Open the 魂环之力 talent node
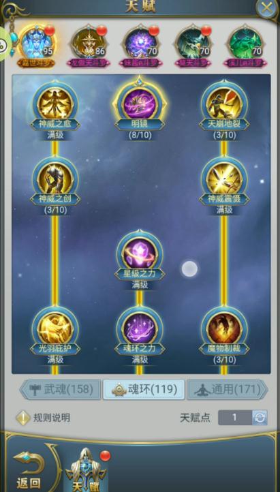 [x=140, y=328]
